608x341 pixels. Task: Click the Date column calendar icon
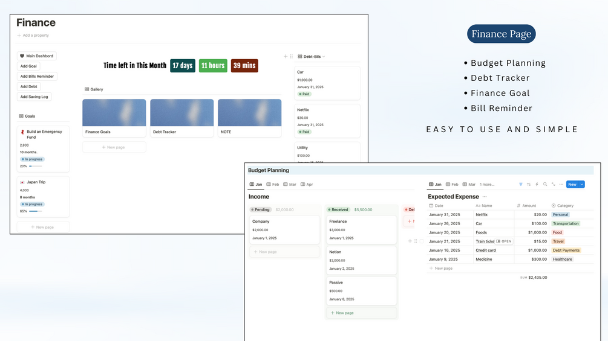pyautogui.click(x=431, y=206)
